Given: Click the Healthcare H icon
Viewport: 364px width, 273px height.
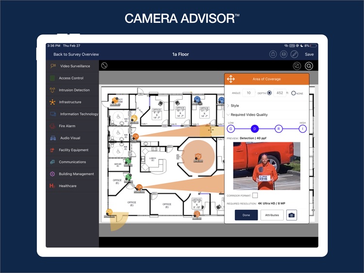Looking at the screenshot, I should pyautogui.click(x=52, y=186).
